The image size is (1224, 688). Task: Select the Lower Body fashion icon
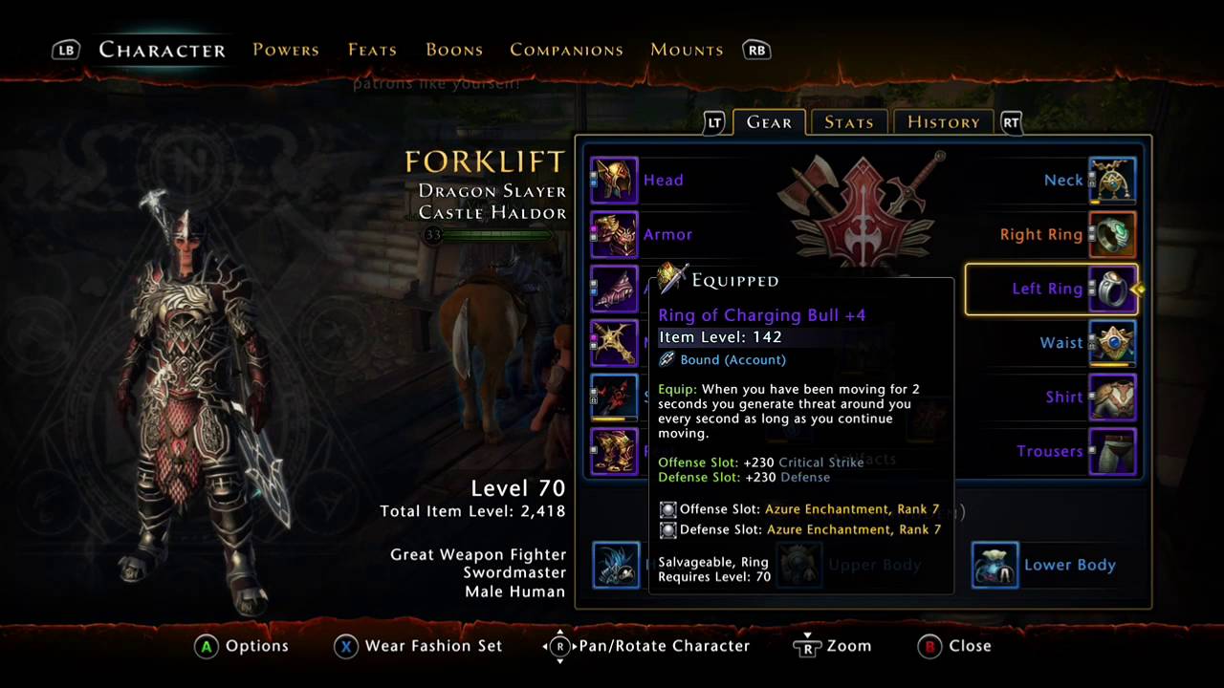(x=994, y=565)
